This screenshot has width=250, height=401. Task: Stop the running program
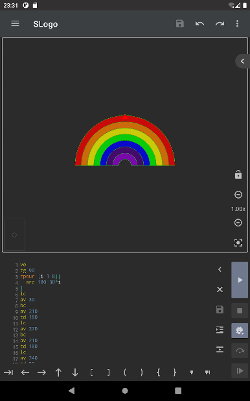pos(240,310)
